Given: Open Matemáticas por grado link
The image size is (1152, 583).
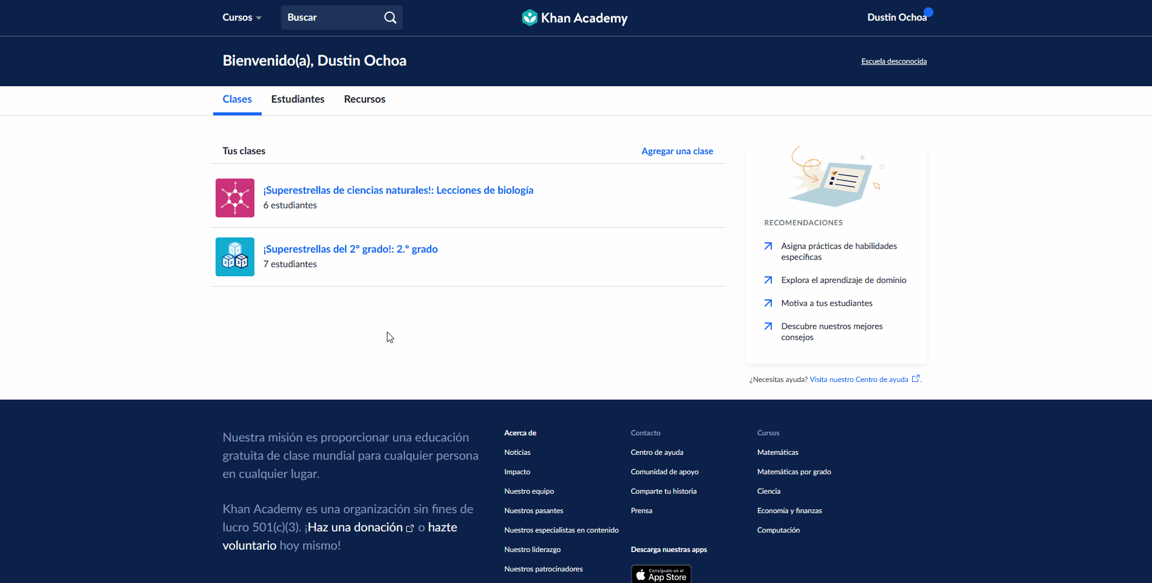Looking at the screenshot, I should [794, 472].
